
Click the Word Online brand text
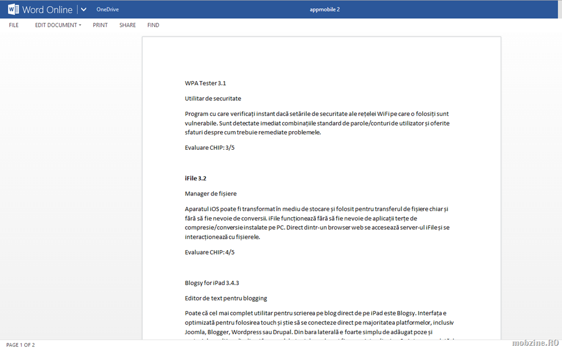47,10
